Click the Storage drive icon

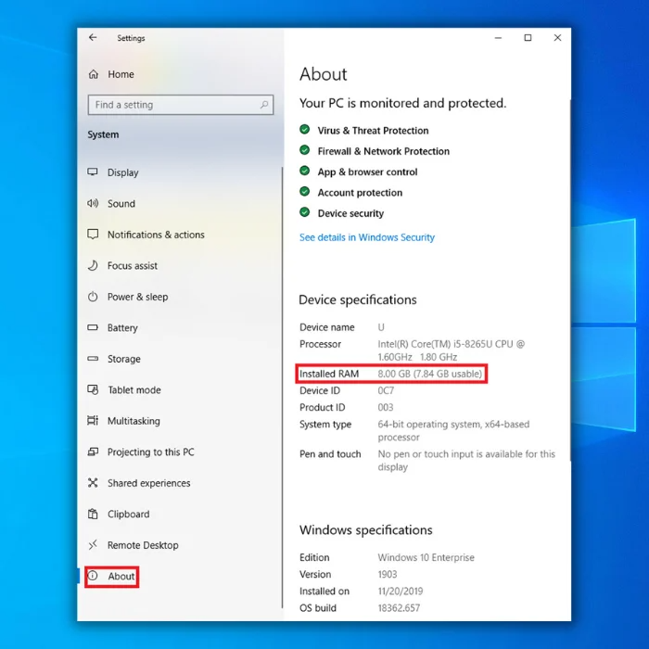coord(93,359)
